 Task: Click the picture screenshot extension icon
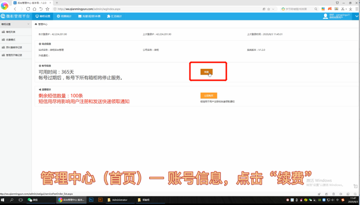pyautogui.click(x=336, y=9)
